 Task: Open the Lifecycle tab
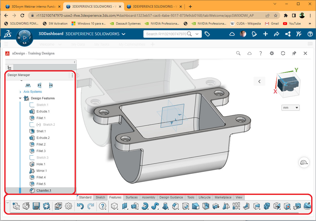tap(205, 197)
